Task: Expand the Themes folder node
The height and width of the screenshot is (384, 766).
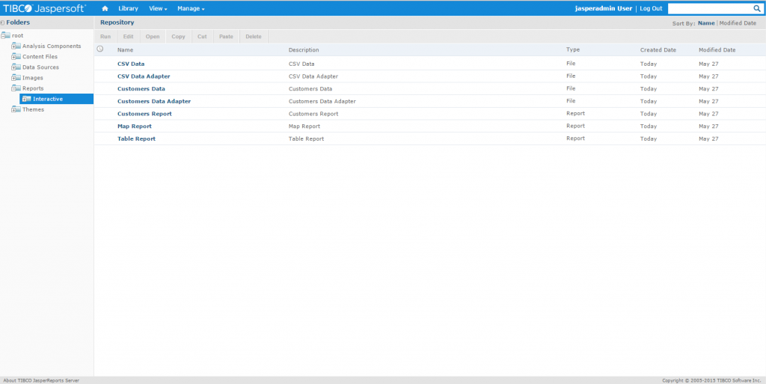Action: point(13,110)
